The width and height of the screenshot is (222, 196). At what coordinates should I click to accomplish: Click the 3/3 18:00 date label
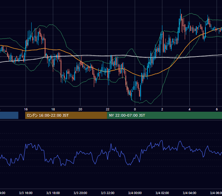point(53,193)
